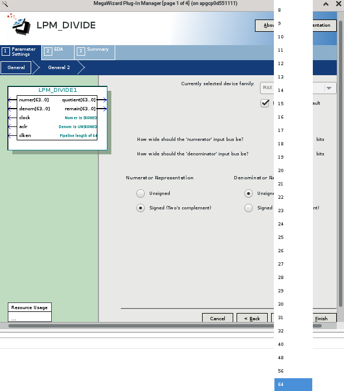Pick 13 in the bit width list
The height and width of the screenshot is (391, 344).
coord(293,77)
